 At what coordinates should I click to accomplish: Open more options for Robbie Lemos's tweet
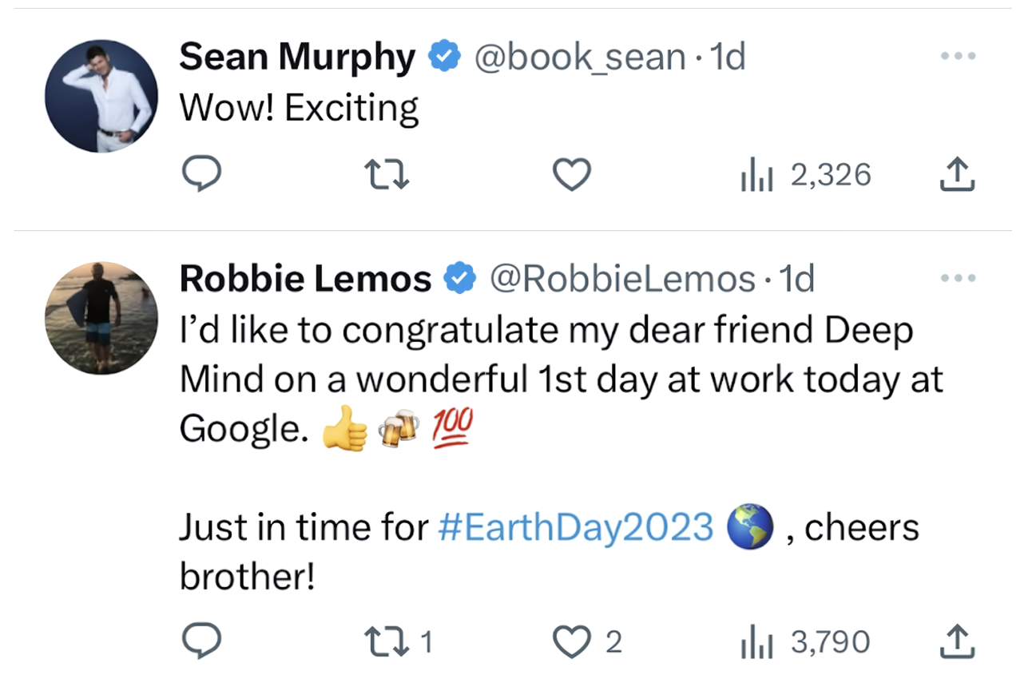958,279
